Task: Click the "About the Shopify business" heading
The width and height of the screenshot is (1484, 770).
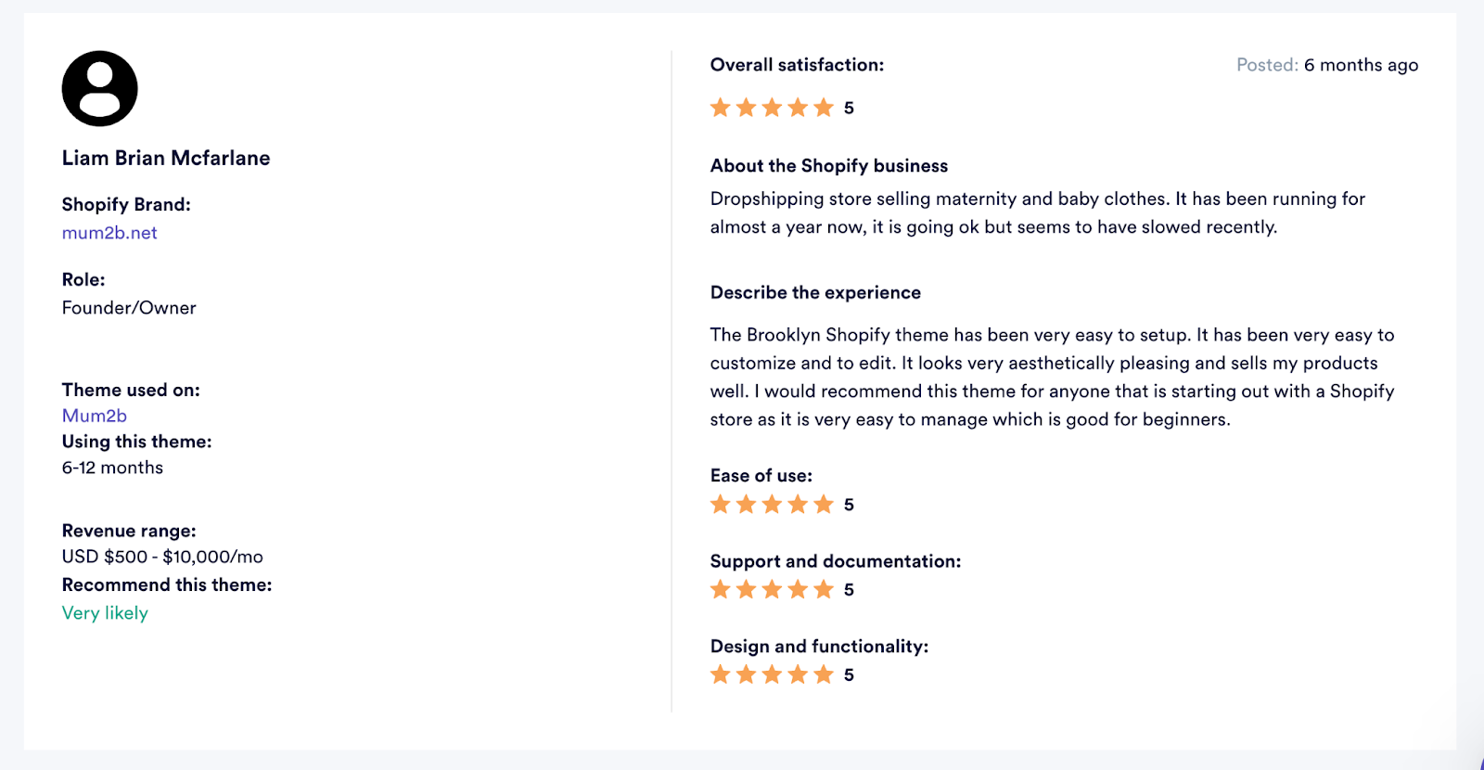Action: (829, 166)
